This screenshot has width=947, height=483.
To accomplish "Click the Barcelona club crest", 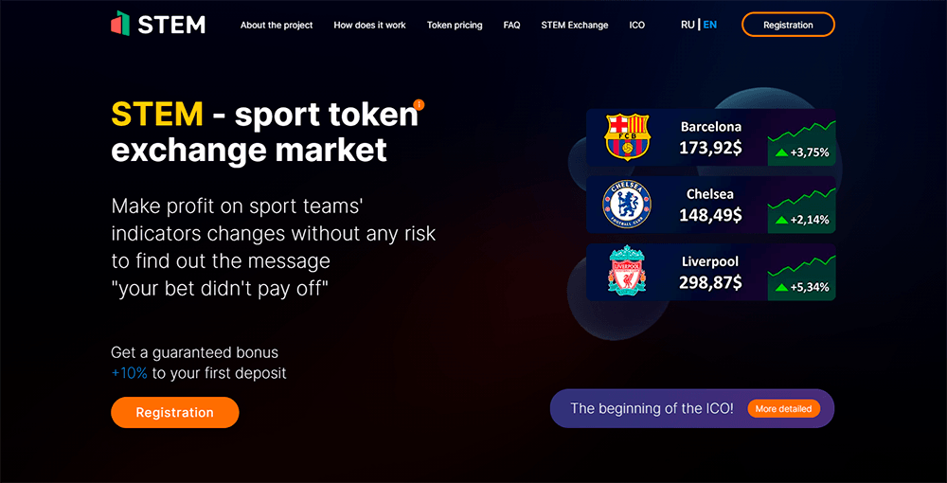I will pos(627,136).
